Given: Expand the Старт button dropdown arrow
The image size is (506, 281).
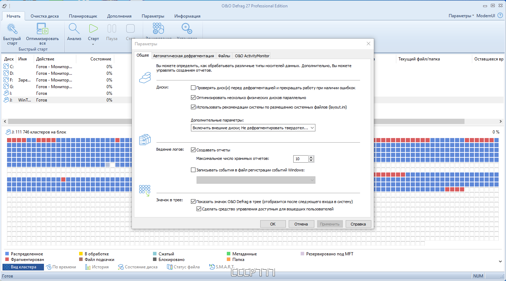Looking at the screenshot, I should click(x=93, y=44).
